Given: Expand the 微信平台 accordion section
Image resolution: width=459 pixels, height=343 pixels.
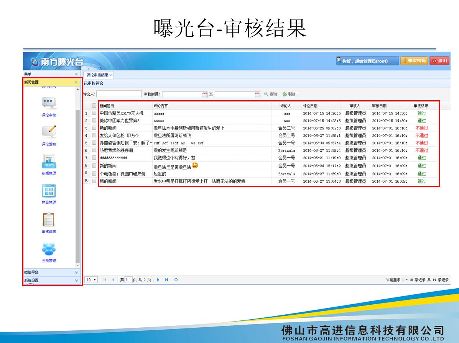Looking at the screenshot, I should (51, 272).
